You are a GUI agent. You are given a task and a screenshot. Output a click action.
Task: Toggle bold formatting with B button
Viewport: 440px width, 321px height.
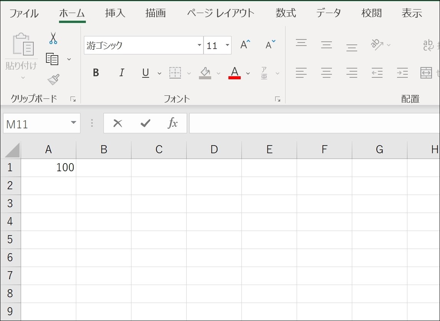96,72
